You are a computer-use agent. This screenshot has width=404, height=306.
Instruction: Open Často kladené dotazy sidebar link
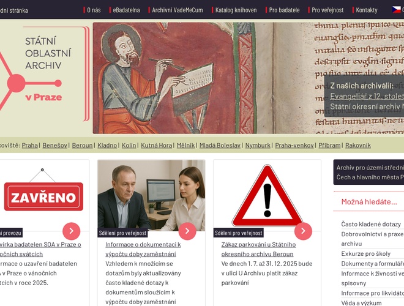(371, 225)
